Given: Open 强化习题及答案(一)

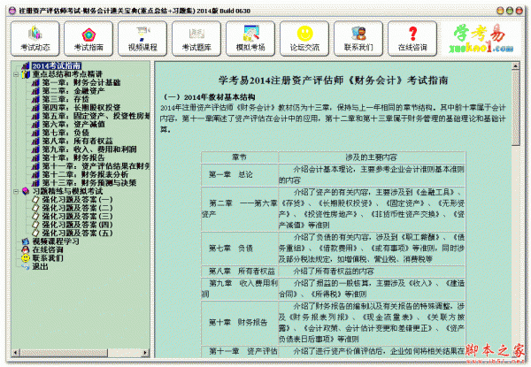Looking at the screenshot, I should (x=77, y=200).
